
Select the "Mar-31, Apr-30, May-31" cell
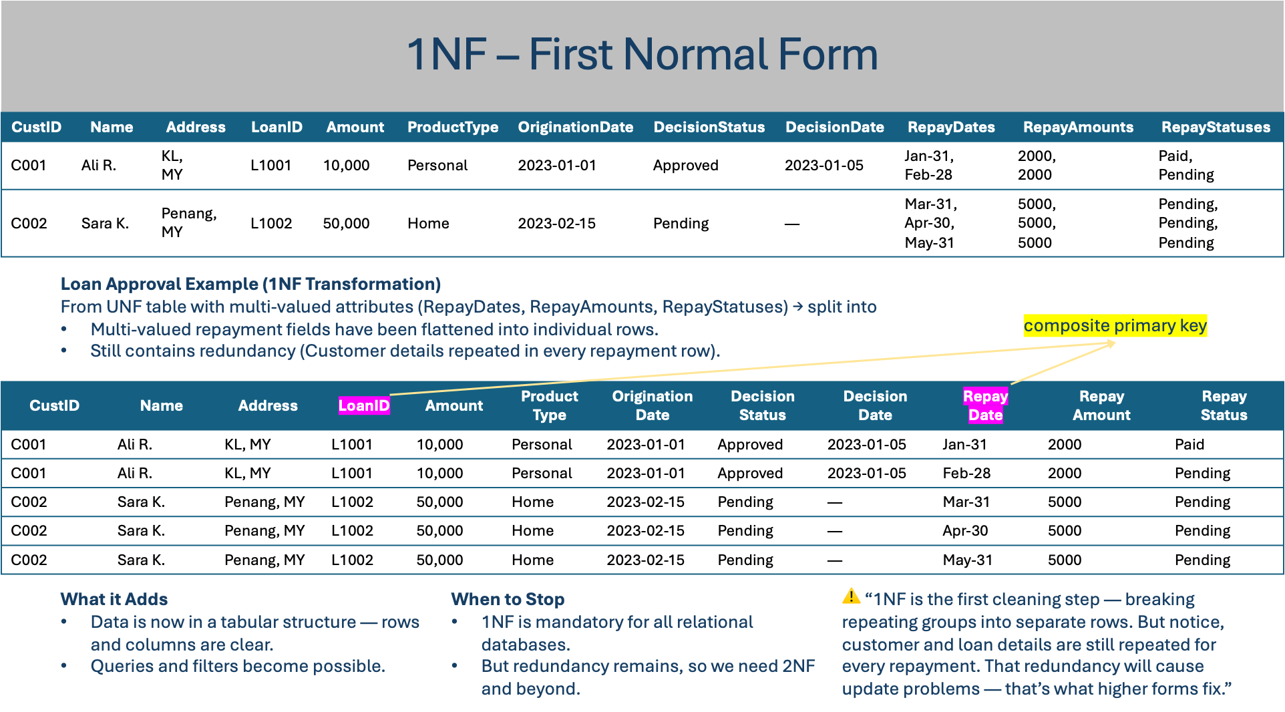coord(931,223)
